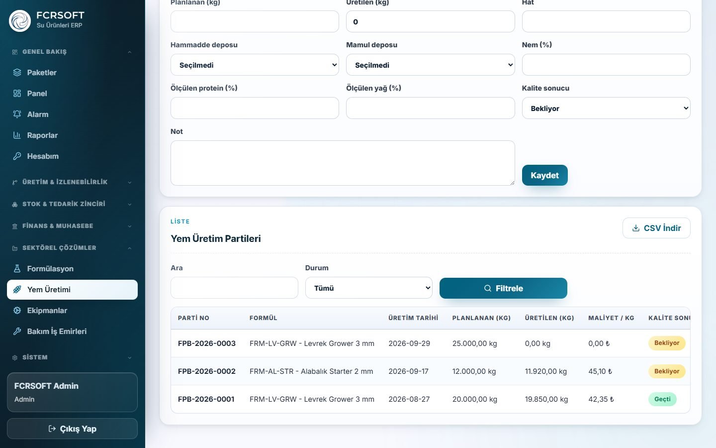Focus the Planlanan (kg) input field
The height and width of the screenshot is (448, 716).
click(255, 21)
